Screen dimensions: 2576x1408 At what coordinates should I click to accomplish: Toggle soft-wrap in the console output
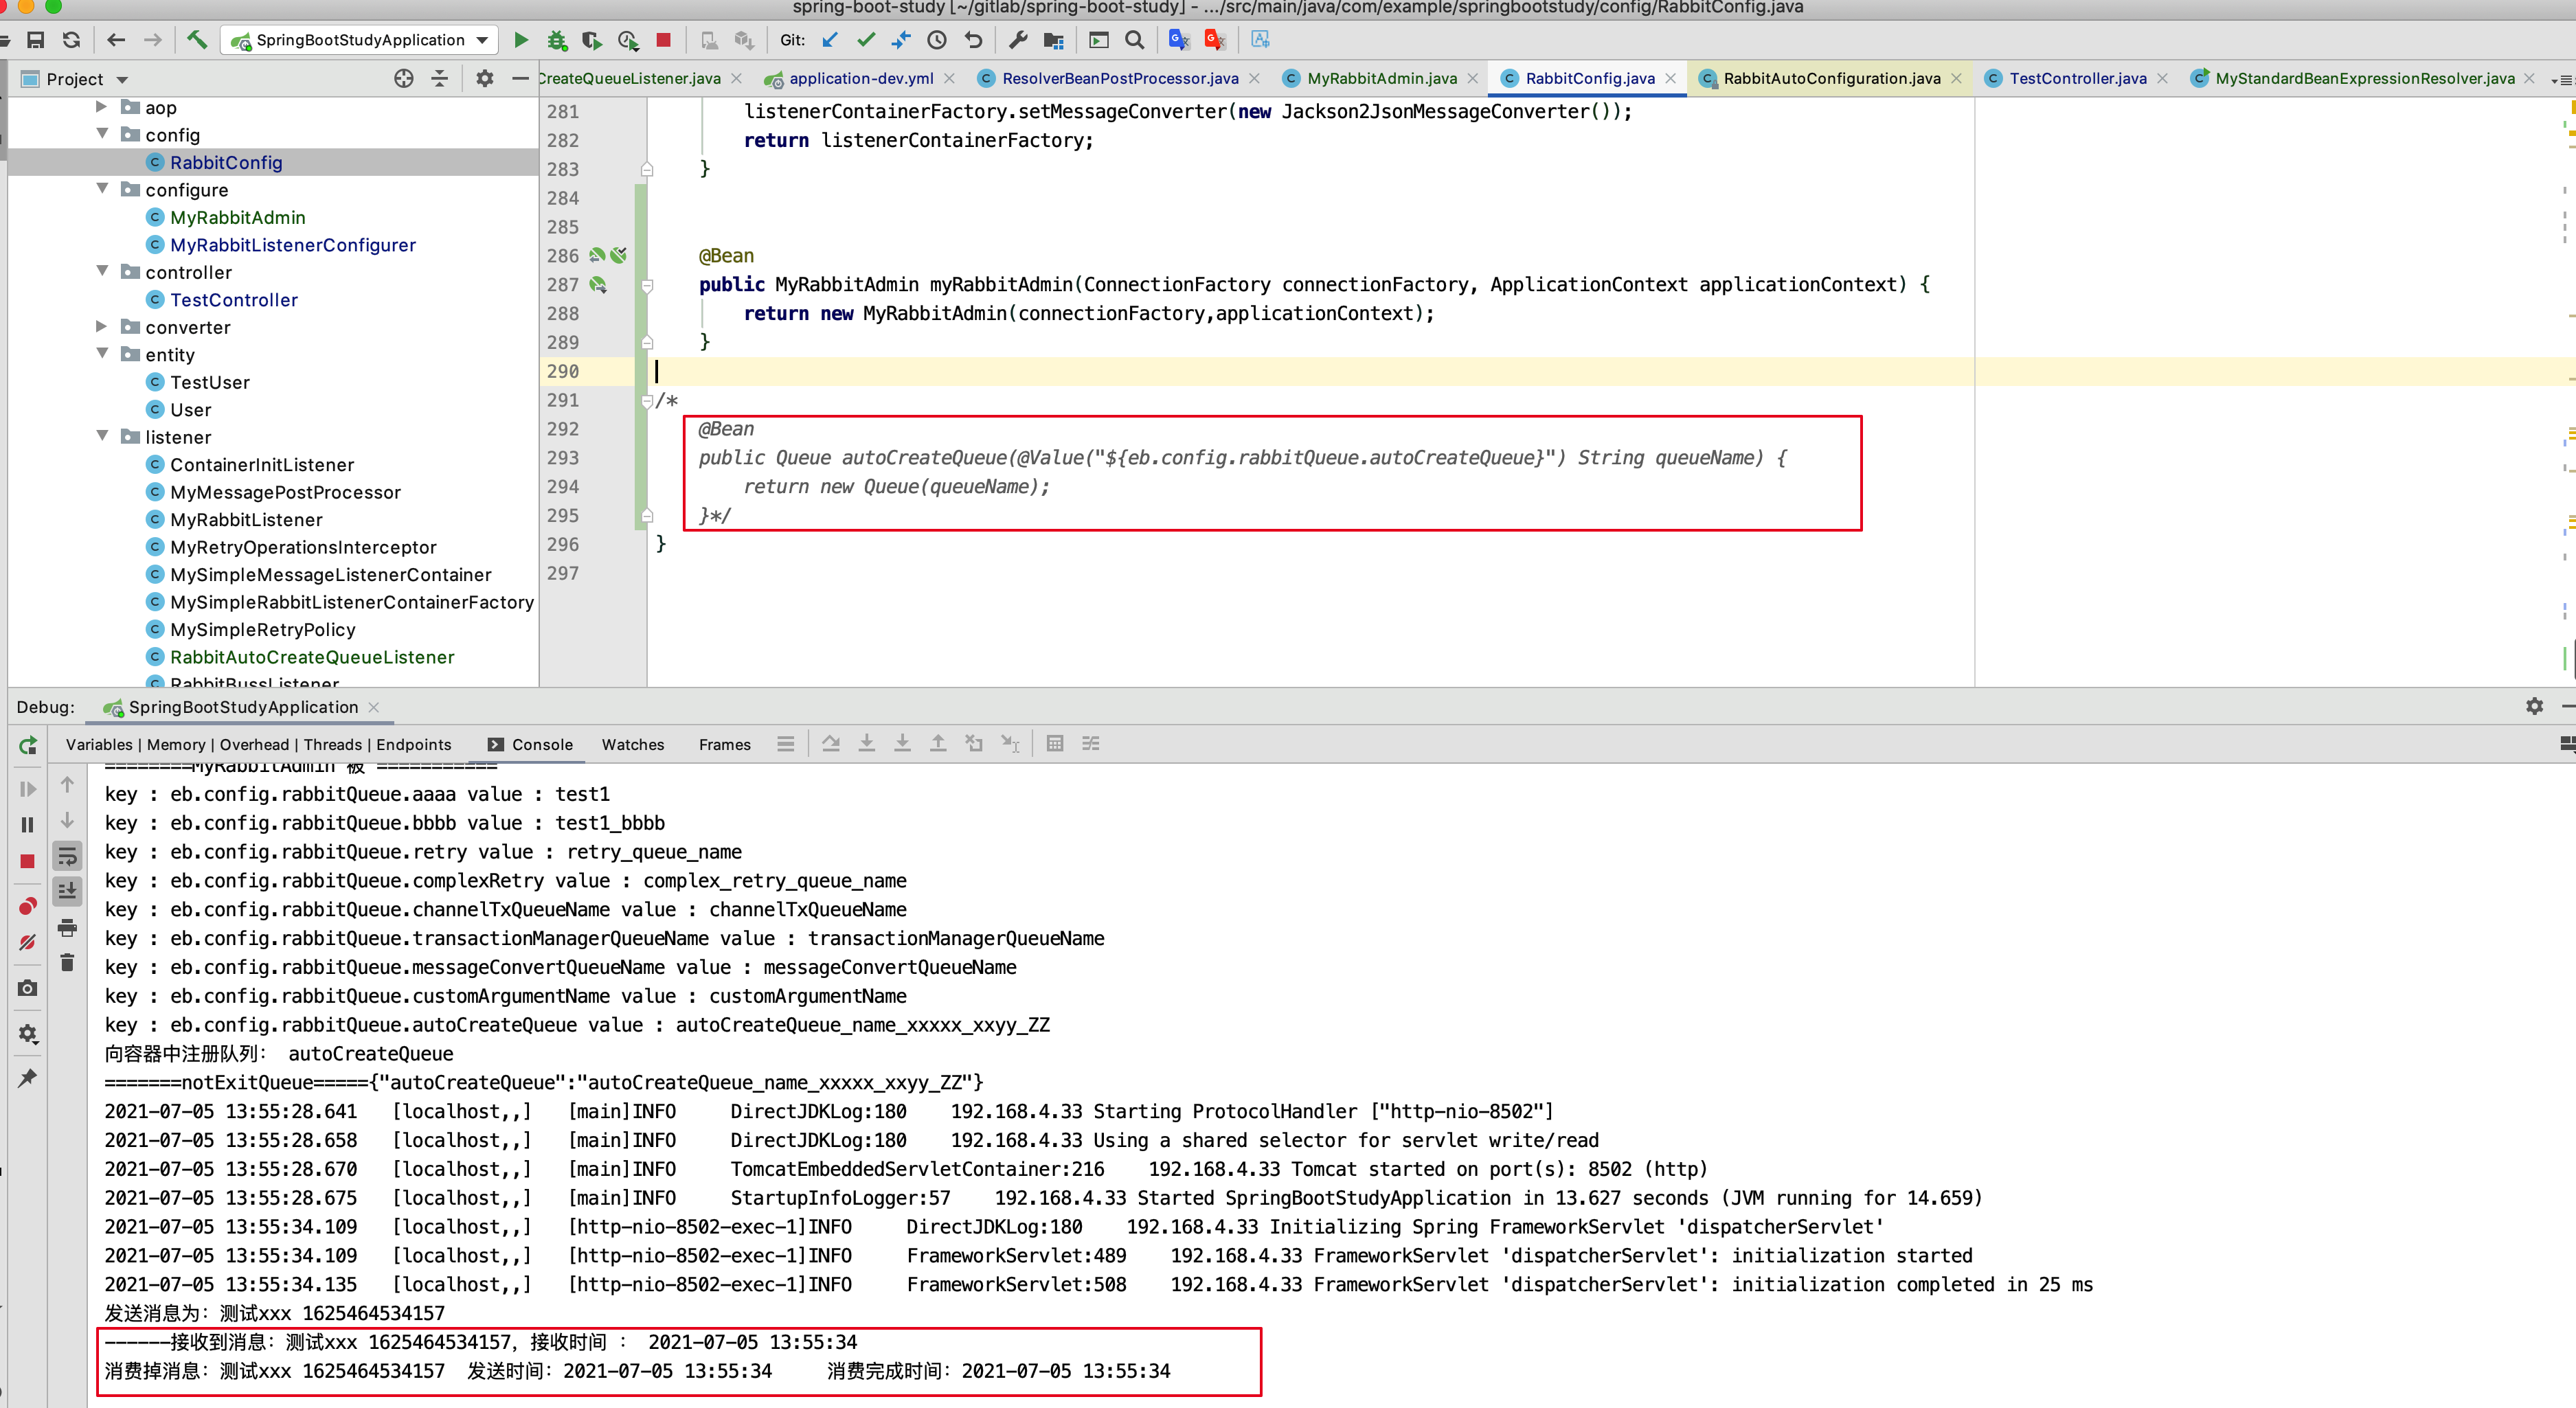click(x=68, y=855)
